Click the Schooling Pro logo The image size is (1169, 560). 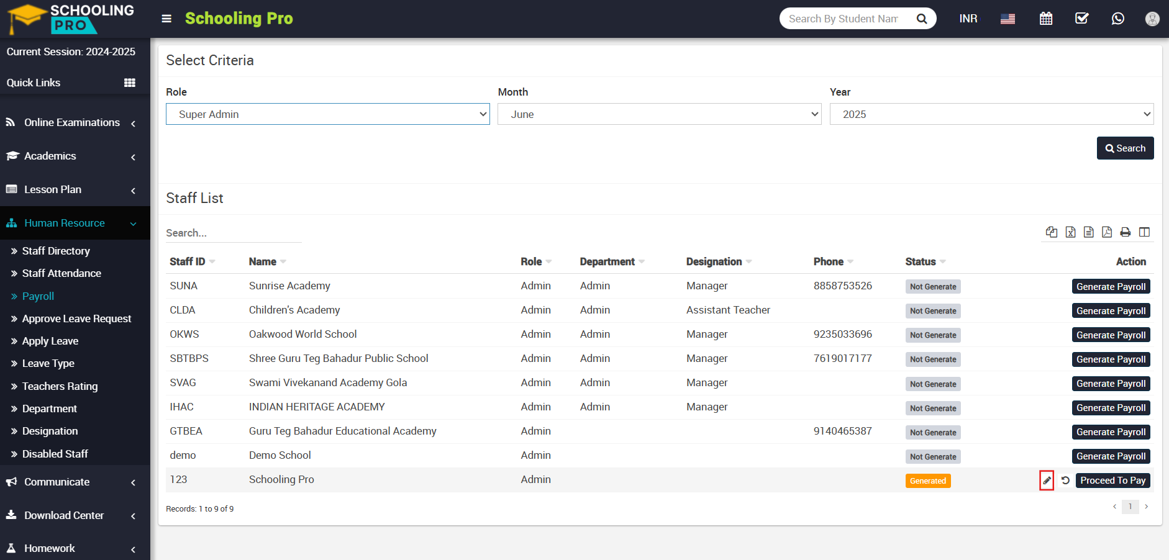(x=71, y=19)
